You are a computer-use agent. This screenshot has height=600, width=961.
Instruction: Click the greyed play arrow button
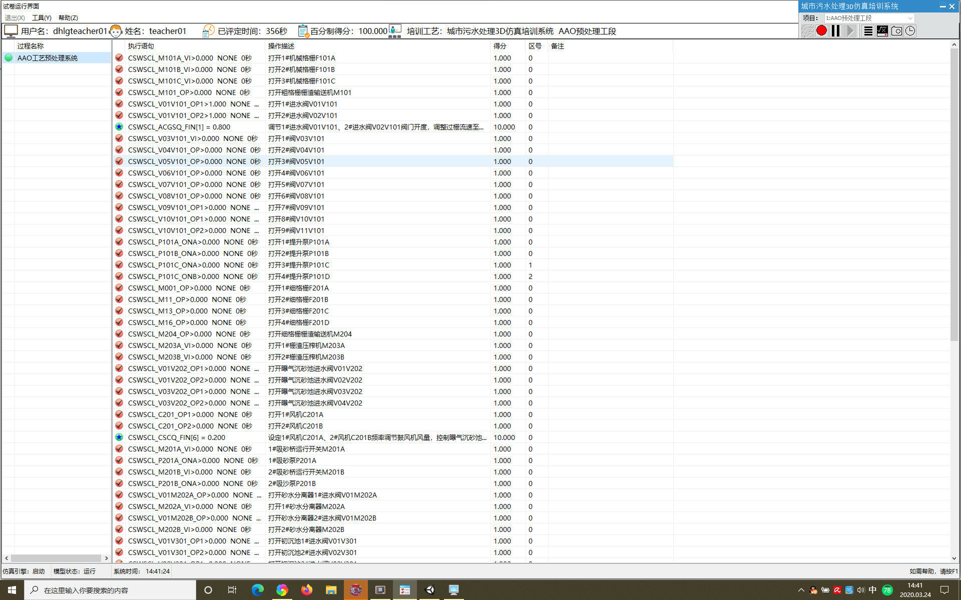point(850,31)
